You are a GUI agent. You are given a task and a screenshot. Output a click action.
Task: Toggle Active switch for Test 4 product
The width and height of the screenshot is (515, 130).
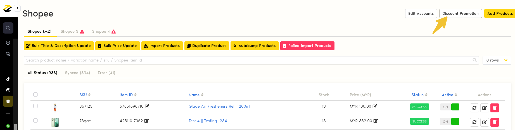[x=450, y=122]
